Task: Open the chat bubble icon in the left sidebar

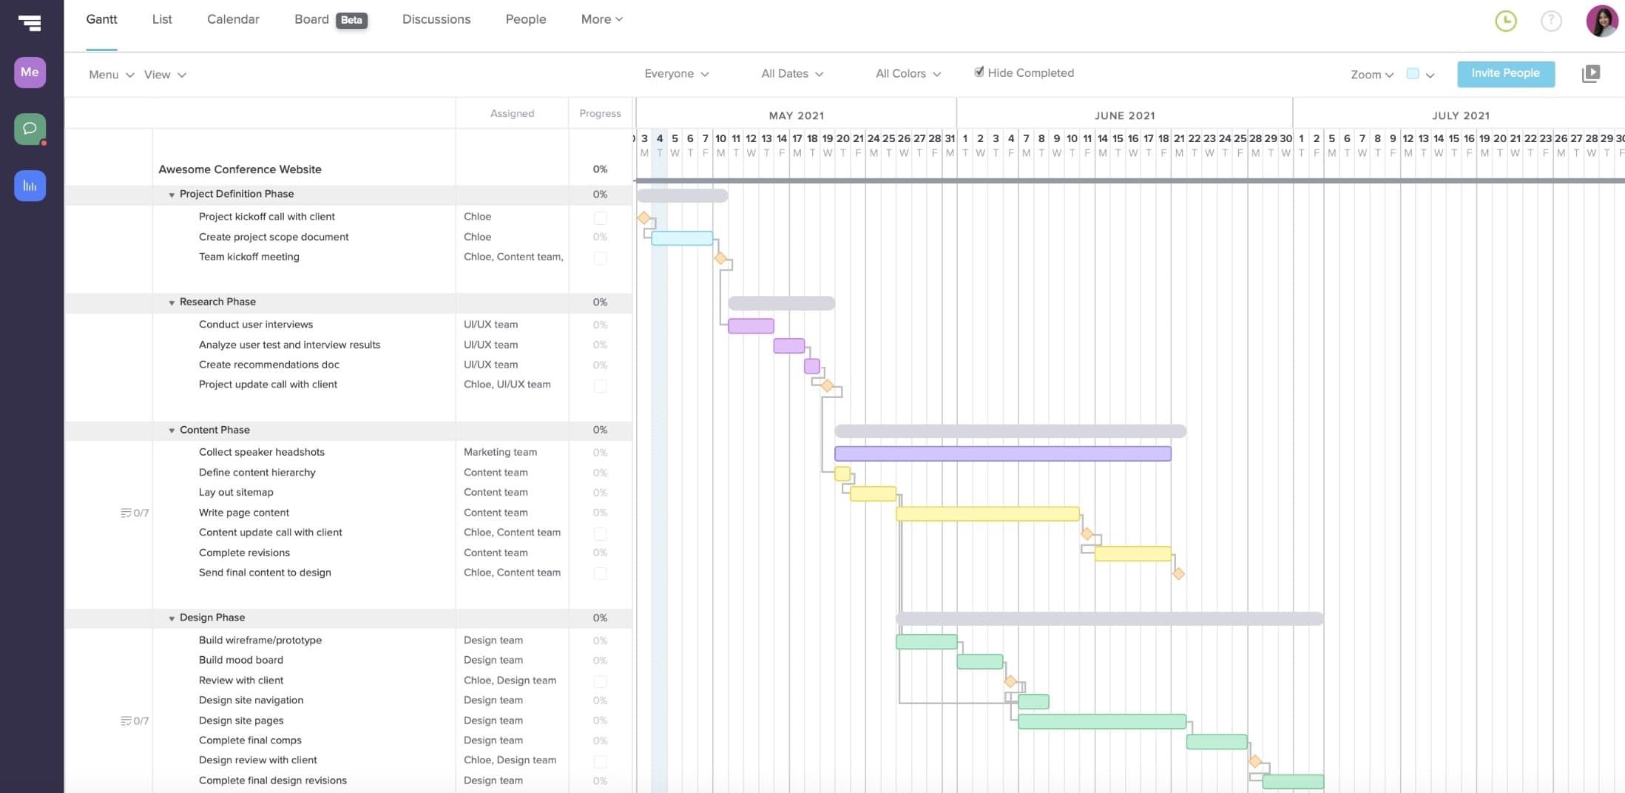Action: coord(30,129)
